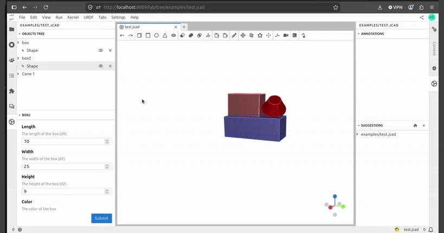Screen dimensions: 444x233
Task: Toggle visibility of box Shape
Action: coord(100,50)
